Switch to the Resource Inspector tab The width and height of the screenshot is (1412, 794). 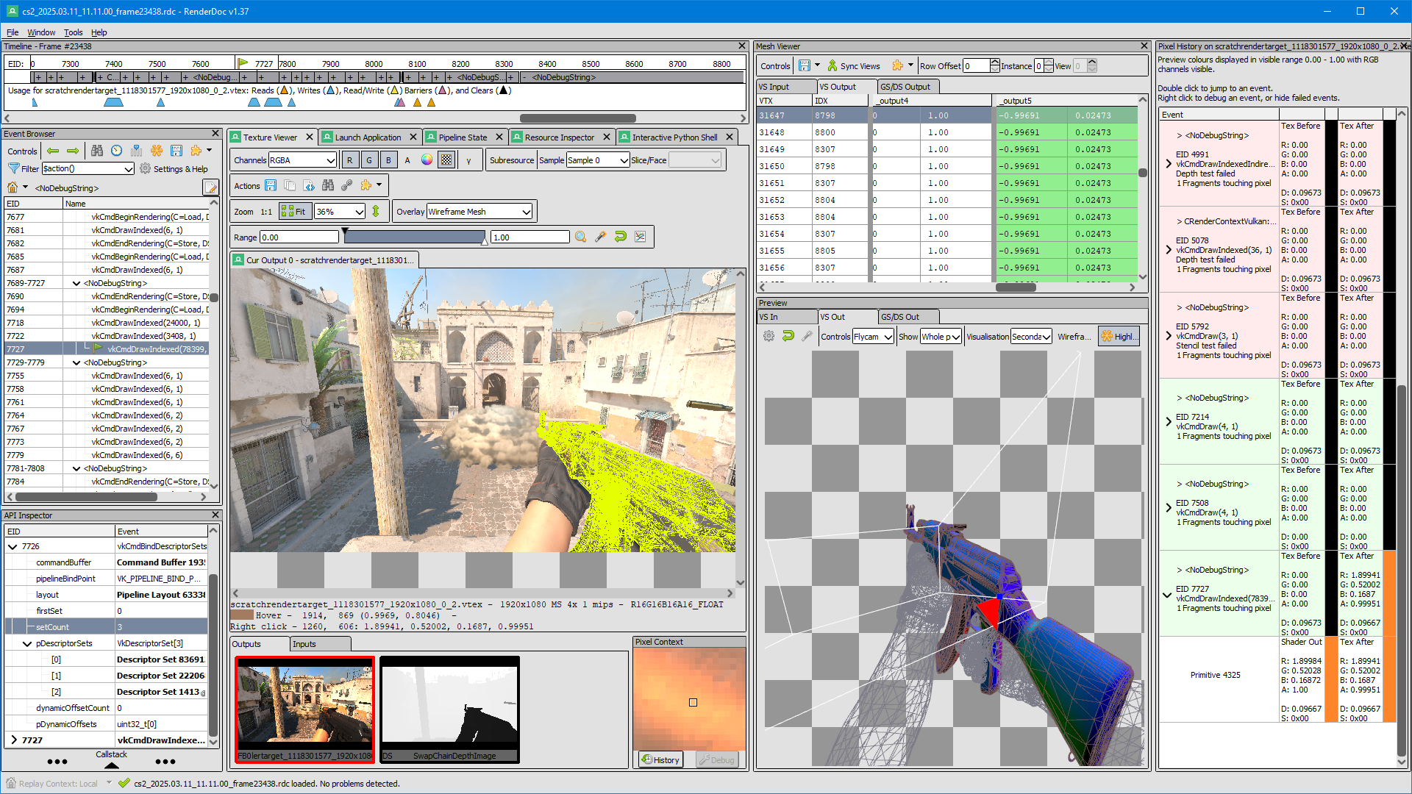[560, 137]
